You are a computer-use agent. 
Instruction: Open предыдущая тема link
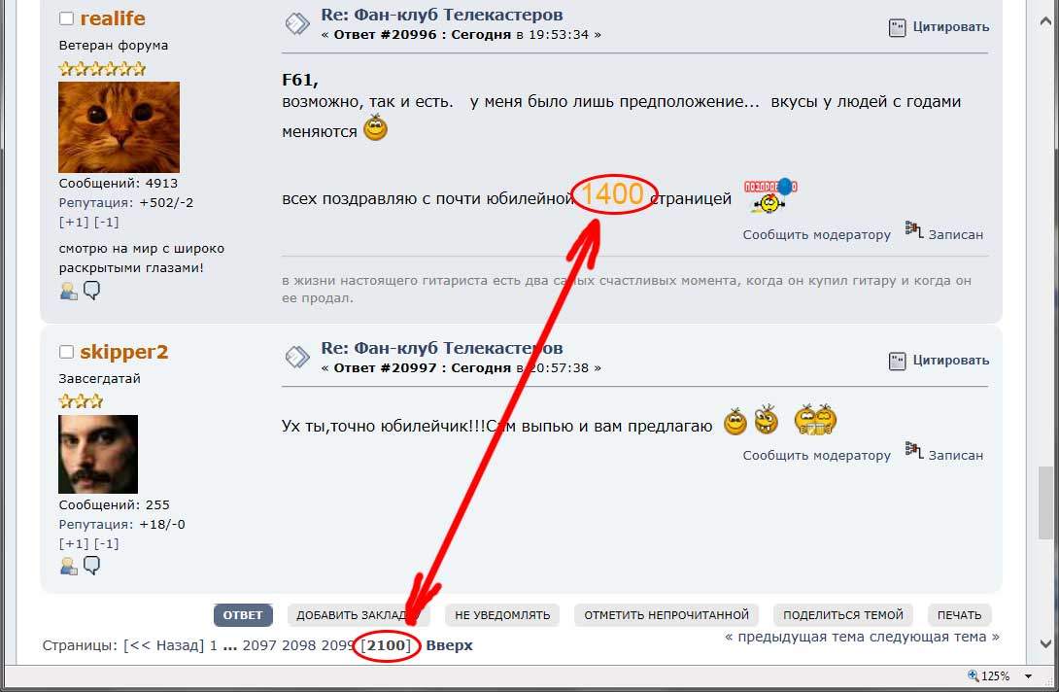pos(797,637)
